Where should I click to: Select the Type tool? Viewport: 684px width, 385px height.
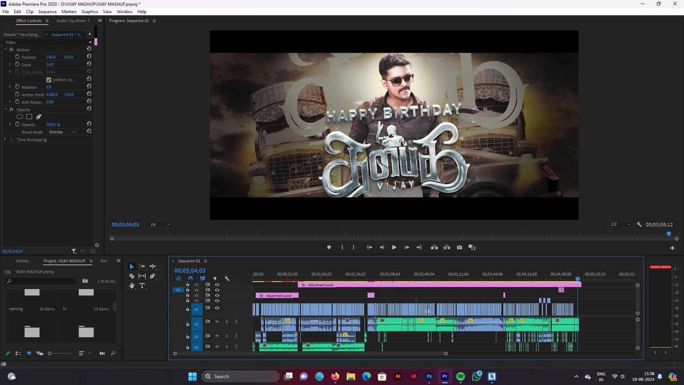click(x=142, y=286)
